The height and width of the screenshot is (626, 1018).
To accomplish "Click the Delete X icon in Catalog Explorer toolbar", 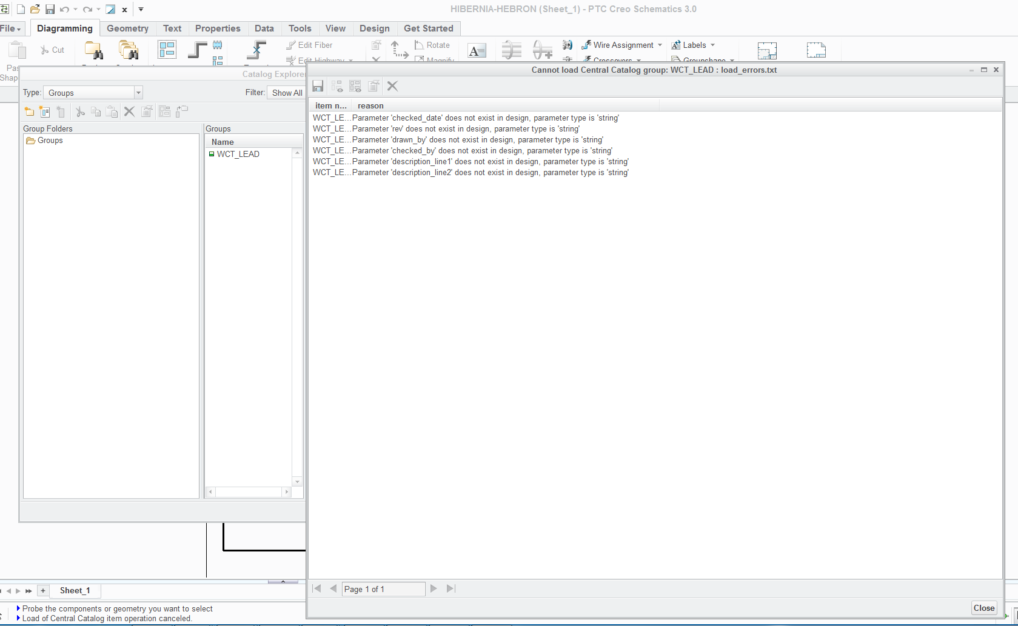I will (129, 112).
